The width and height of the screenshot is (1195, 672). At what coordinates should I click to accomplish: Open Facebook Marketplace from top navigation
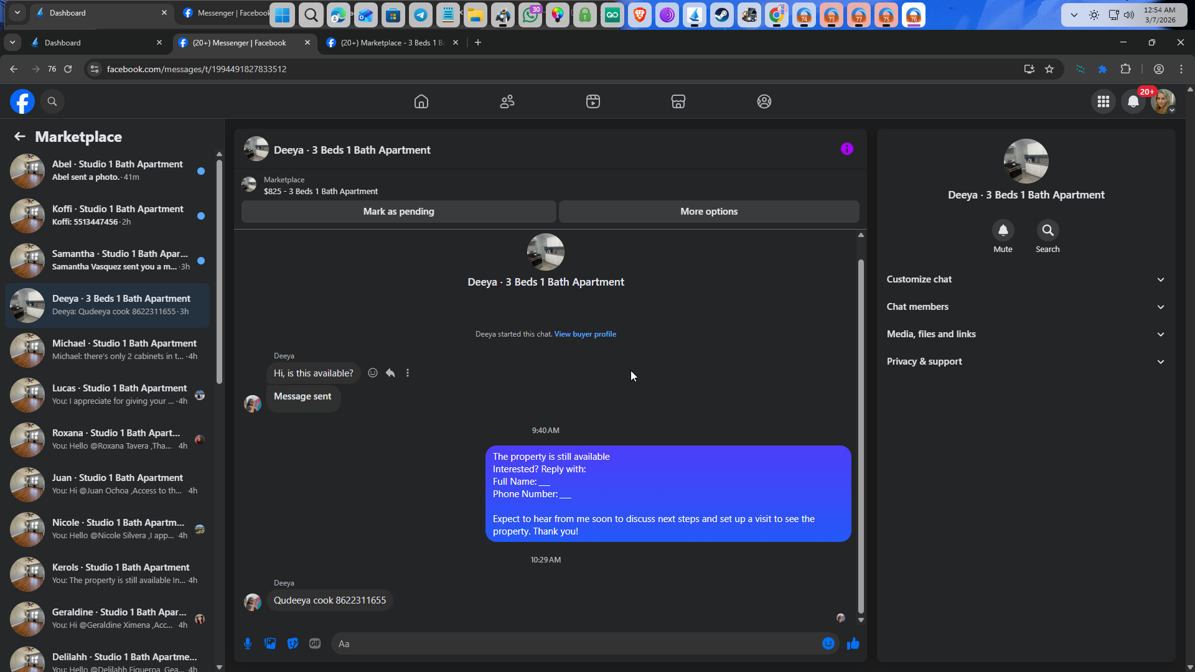(x=678, y=101)
